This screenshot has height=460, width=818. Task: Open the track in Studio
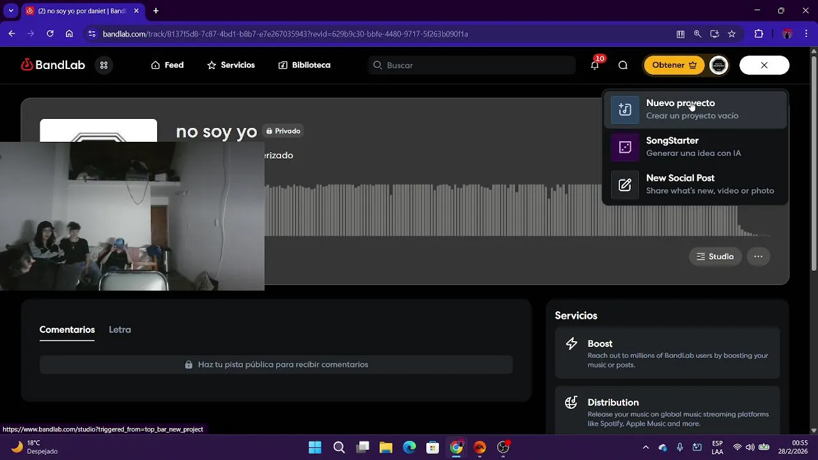(715, 256)
